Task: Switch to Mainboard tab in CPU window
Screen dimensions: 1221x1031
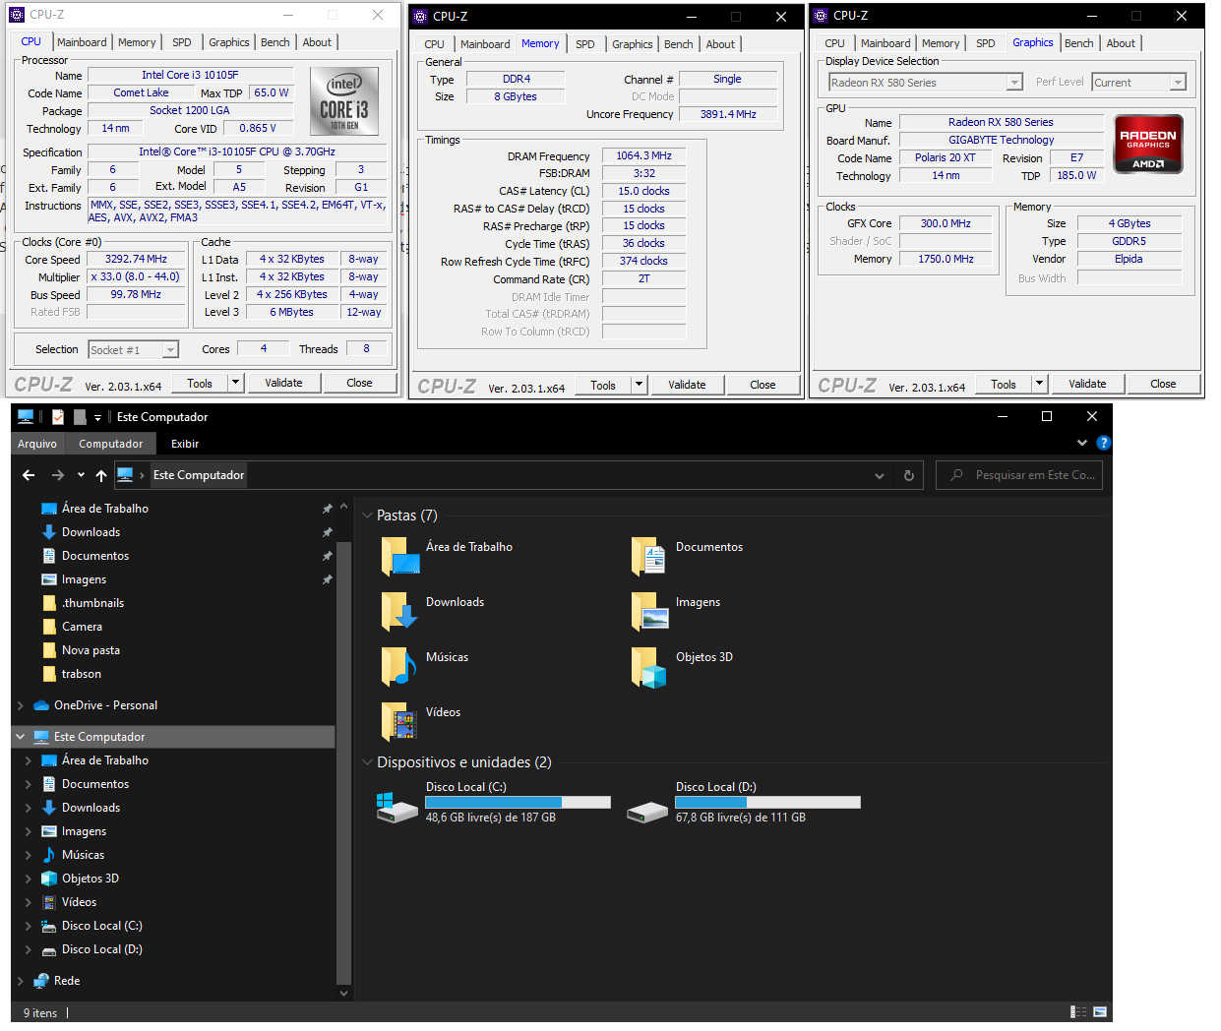Action: pyautogui.click(x=82, y=42)
